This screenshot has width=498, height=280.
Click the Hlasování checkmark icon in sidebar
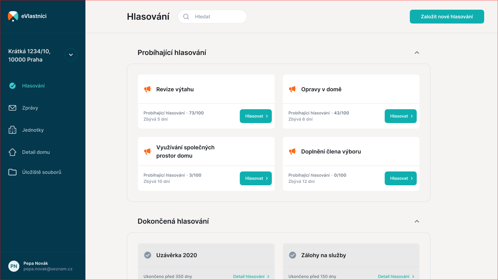coord(12,86)
